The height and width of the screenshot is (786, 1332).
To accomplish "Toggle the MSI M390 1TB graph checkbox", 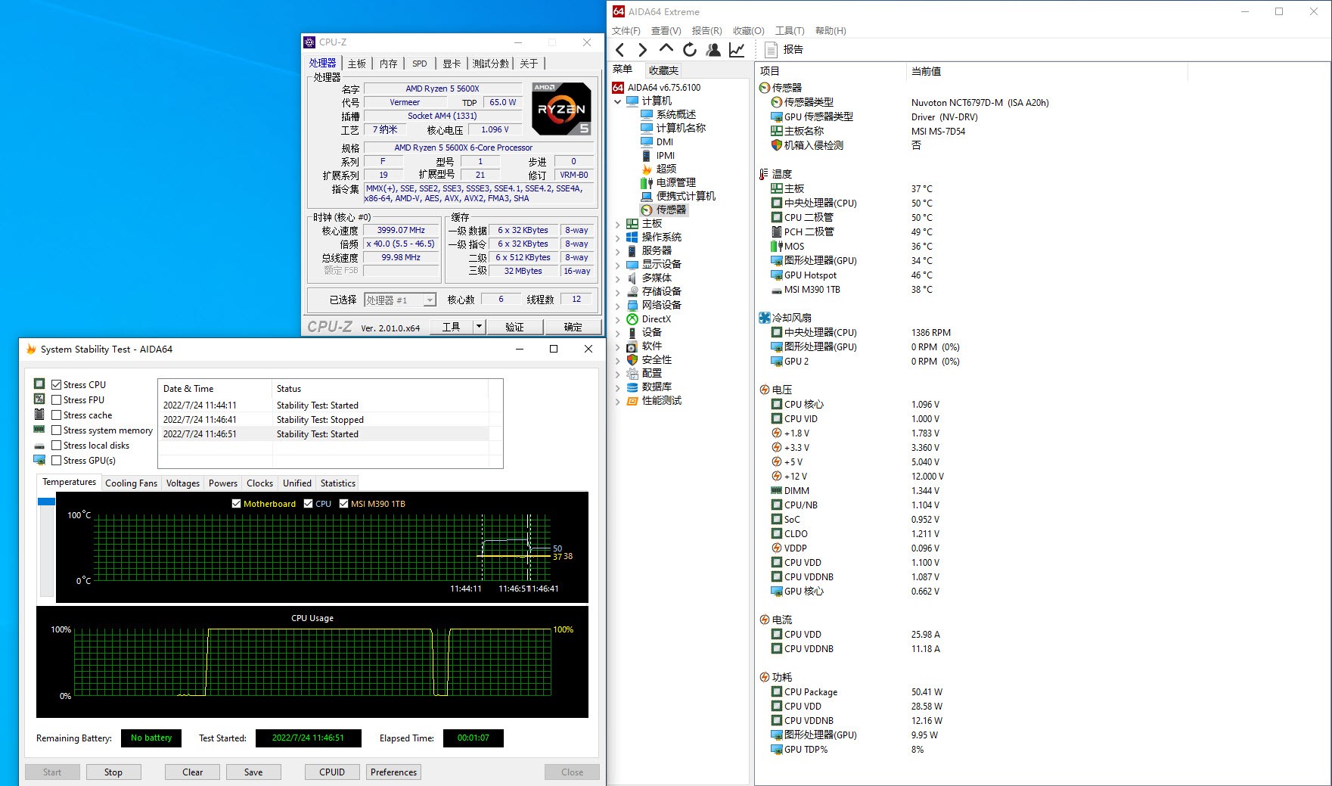I will pos(343,504).
